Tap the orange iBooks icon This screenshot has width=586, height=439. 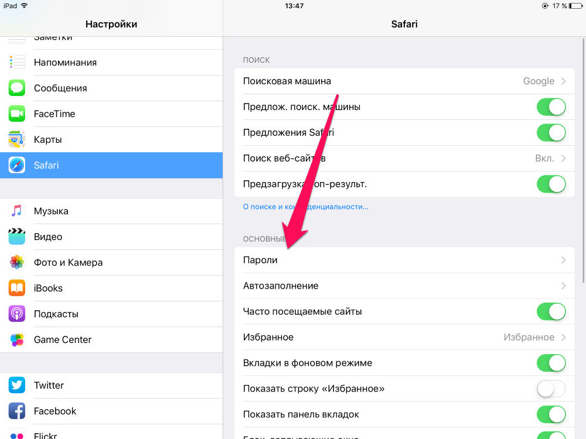(17, 288)
